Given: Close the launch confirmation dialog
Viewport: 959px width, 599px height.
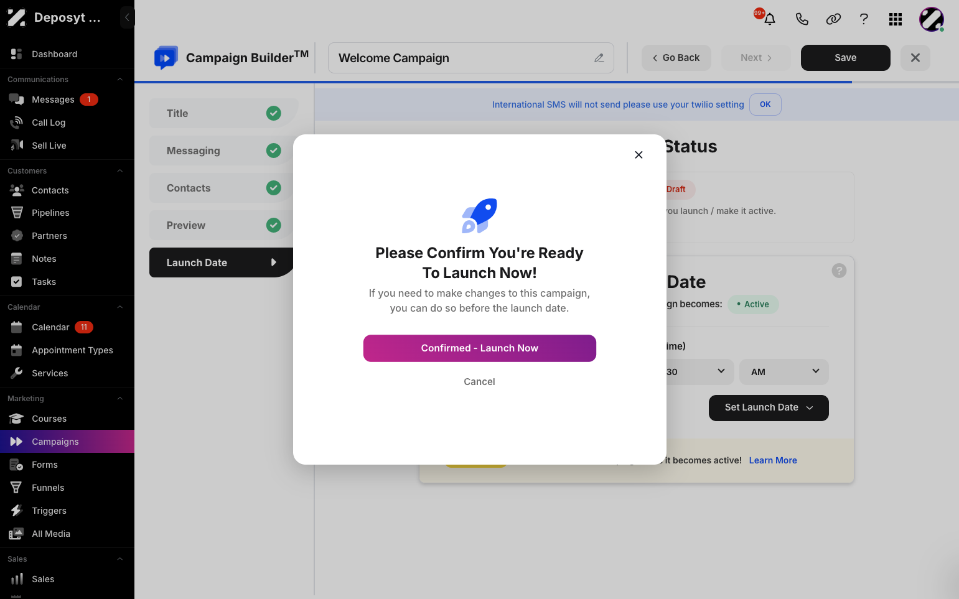Looking at the screenshot, I should (x=639, y=155).
